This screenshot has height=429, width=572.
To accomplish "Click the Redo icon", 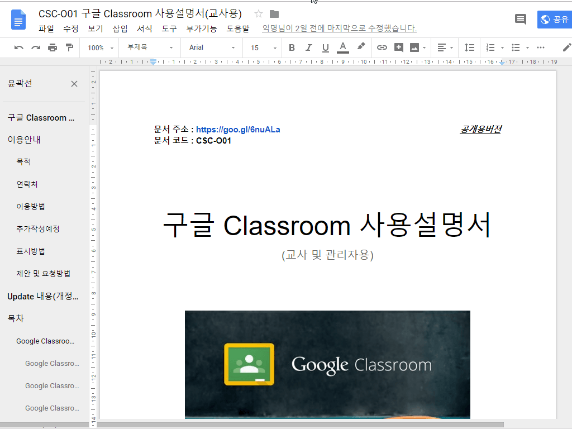I will pyautogui.click(x=35, y=47).
